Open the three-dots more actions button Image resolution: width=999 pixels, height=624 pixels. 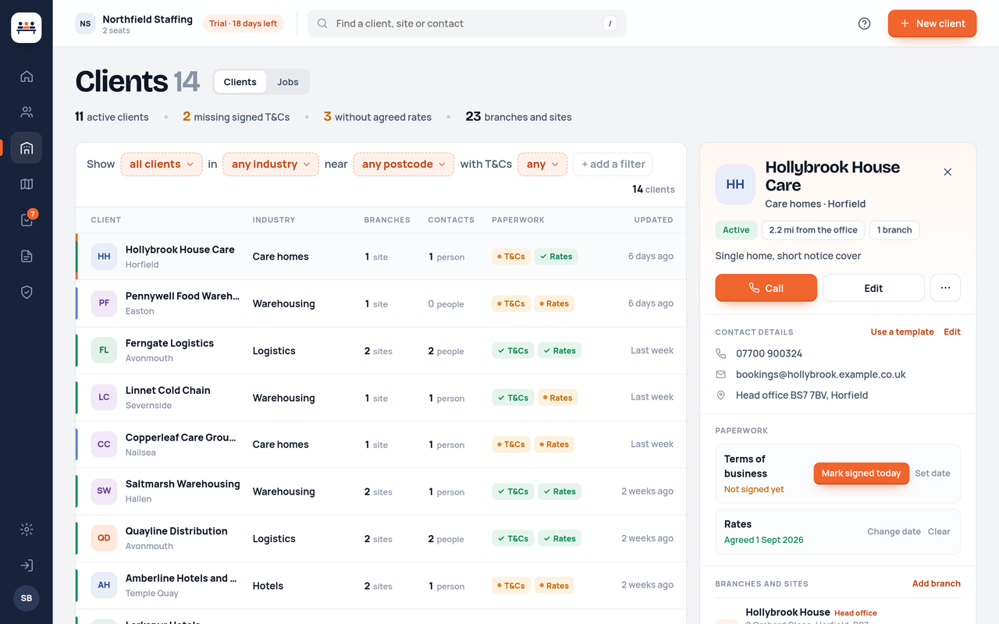tap(945, 288)
